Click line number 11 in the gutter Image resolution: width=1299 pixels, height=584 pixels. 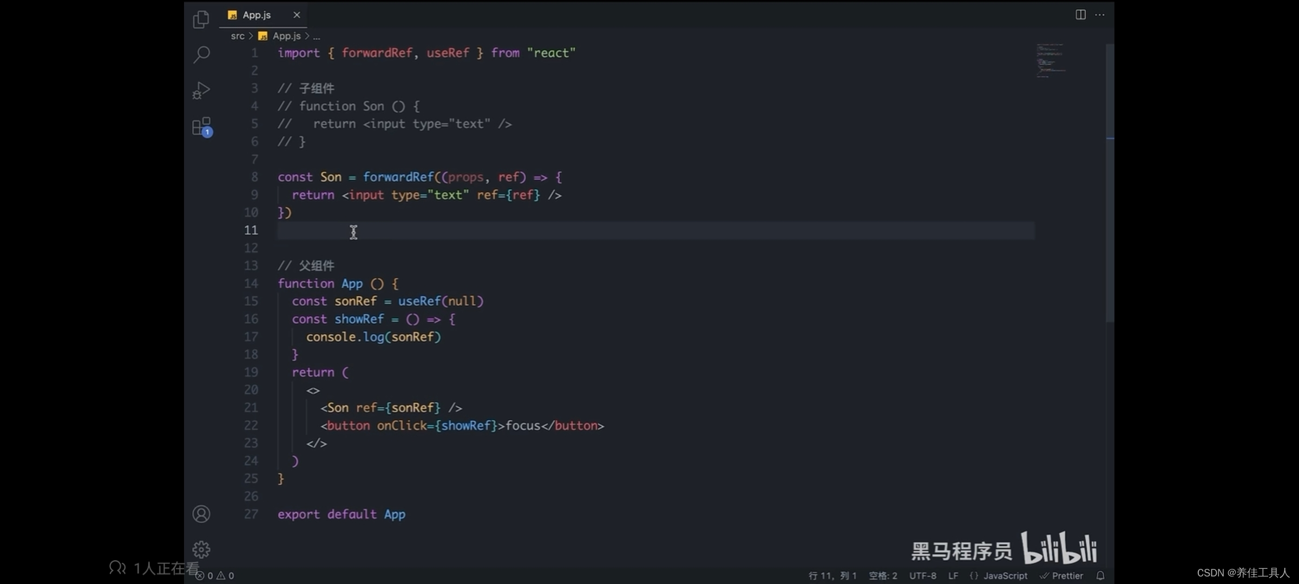[251, 230]
